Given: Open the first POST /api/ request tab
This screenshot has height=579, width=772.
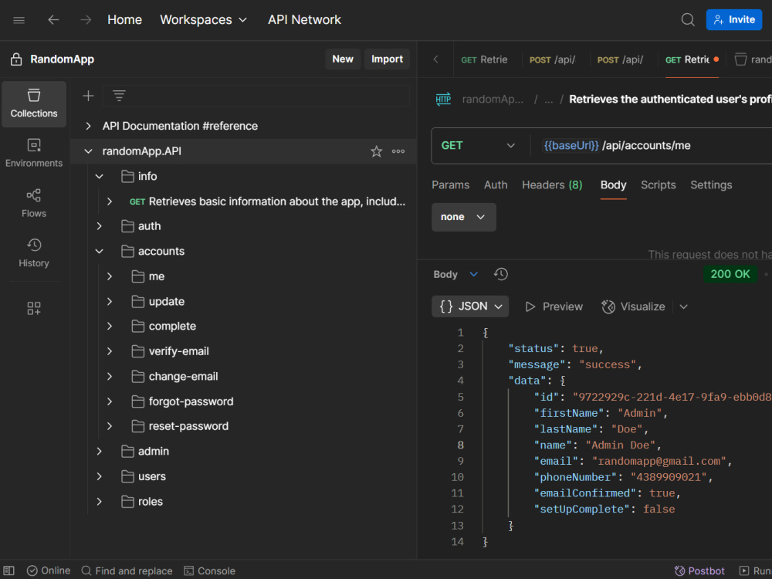Looking at the screenshot, I should click(552, 59).
